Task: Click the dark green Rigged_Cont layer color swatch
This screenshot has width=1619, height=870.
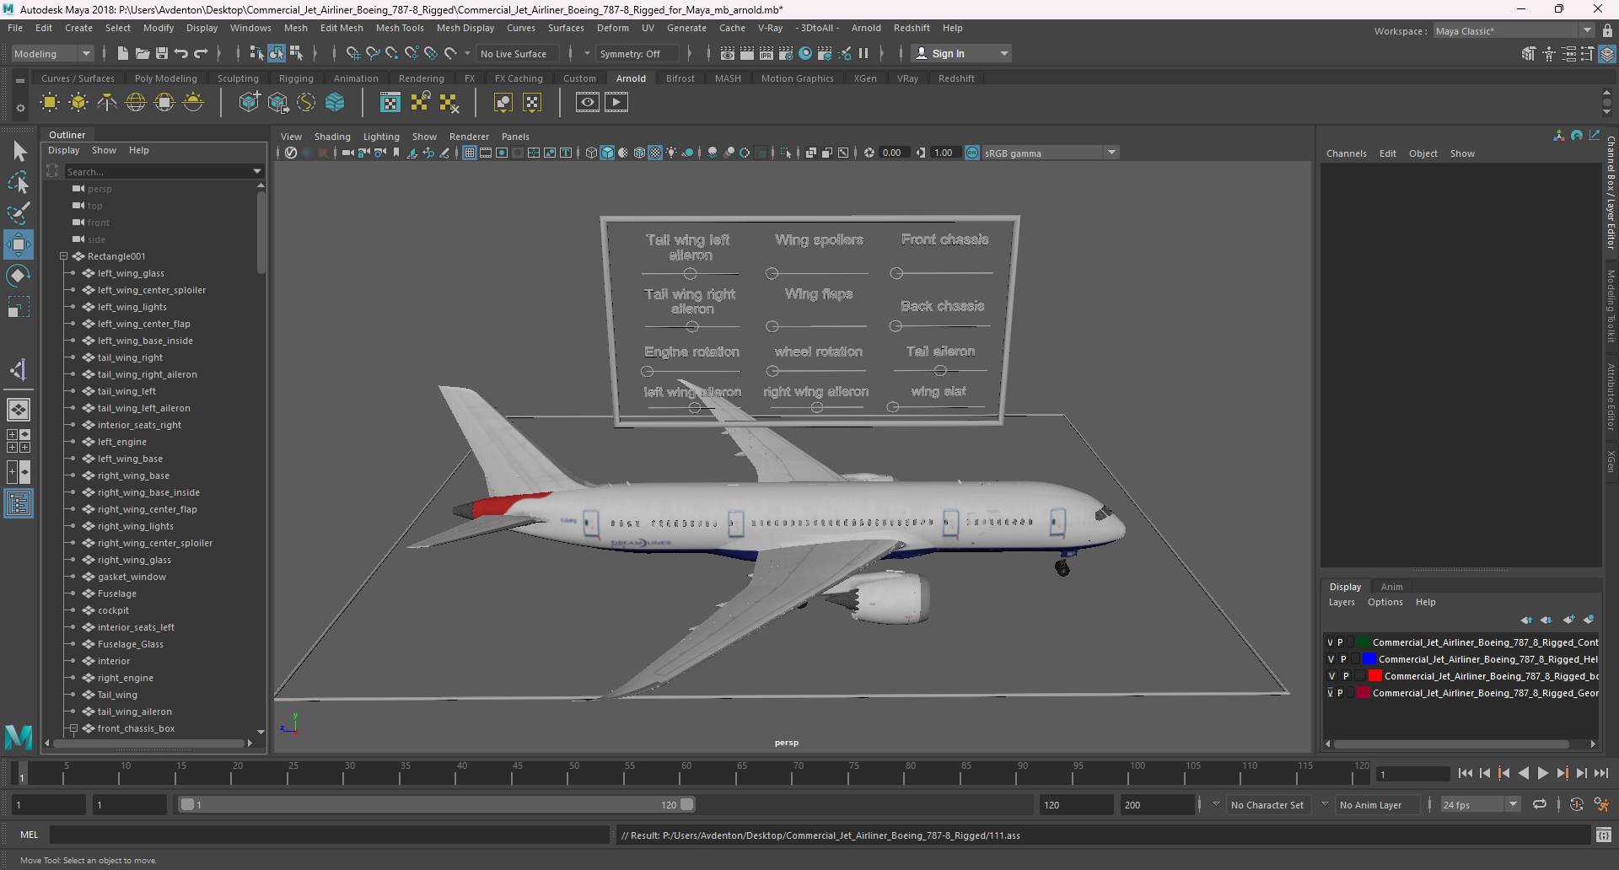Action: coord(1364,642)
